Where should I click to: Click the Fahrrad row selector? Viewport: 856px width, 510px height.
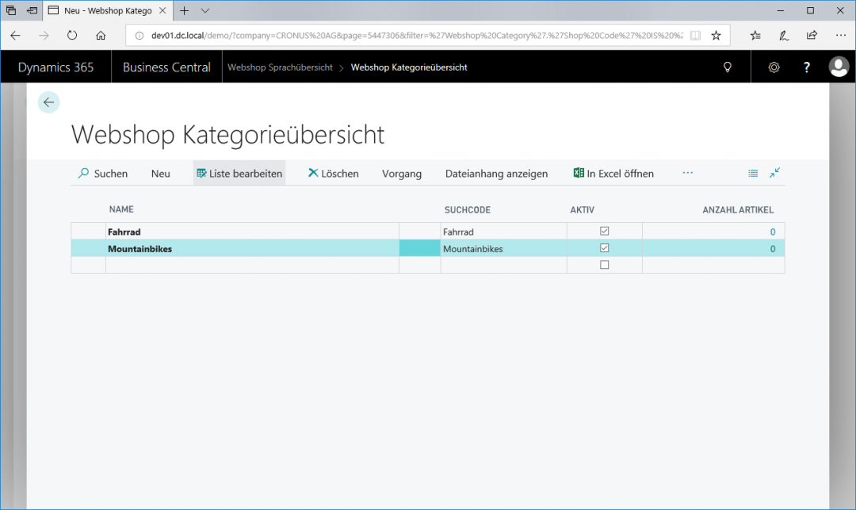click(89, 232)
